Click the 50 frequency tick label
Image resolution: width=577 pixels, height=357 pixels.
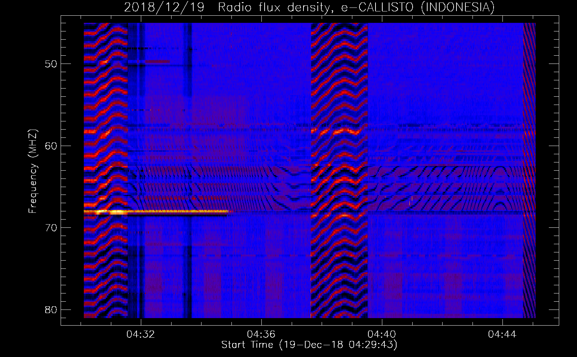click(51, 64)
